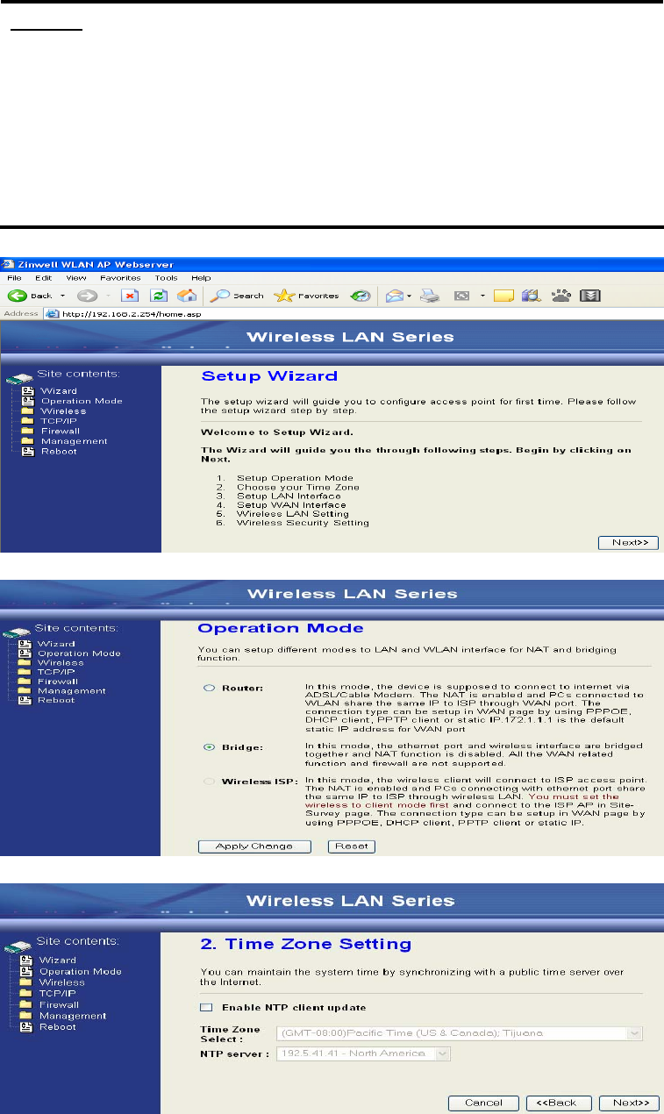Click the Reset button on Operation Mode page
The width and height of the screenshot is (664, 1114).
351,846
